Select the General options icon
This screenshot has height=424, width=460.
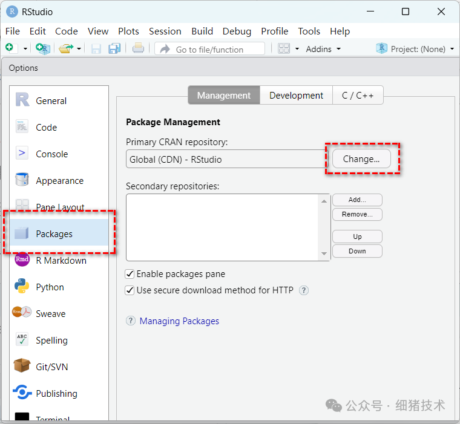22,100
